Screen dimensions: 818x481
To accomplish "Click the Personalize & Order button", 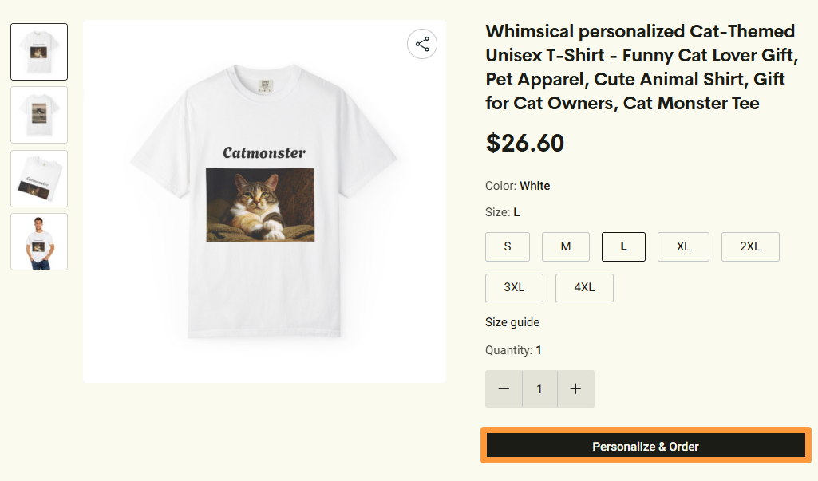I will (645, 445).
